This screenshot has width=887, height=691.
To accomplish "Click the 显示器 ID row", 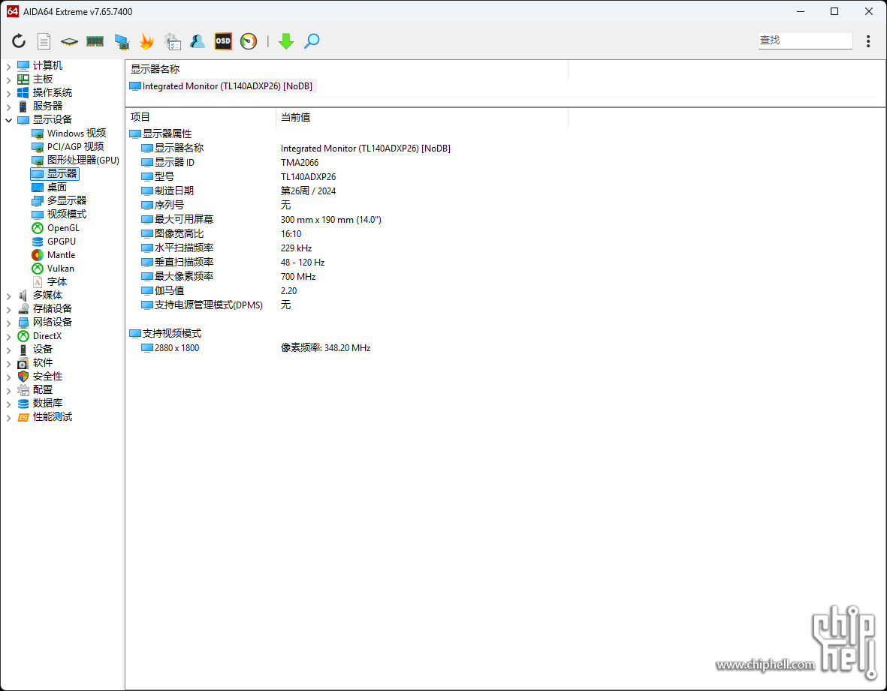I will 346,162.
